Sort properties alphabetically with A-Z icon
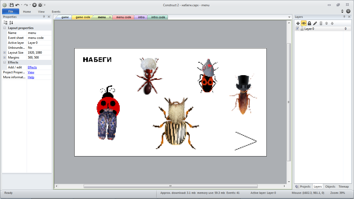354x199 pixels. tap(11, 23)
